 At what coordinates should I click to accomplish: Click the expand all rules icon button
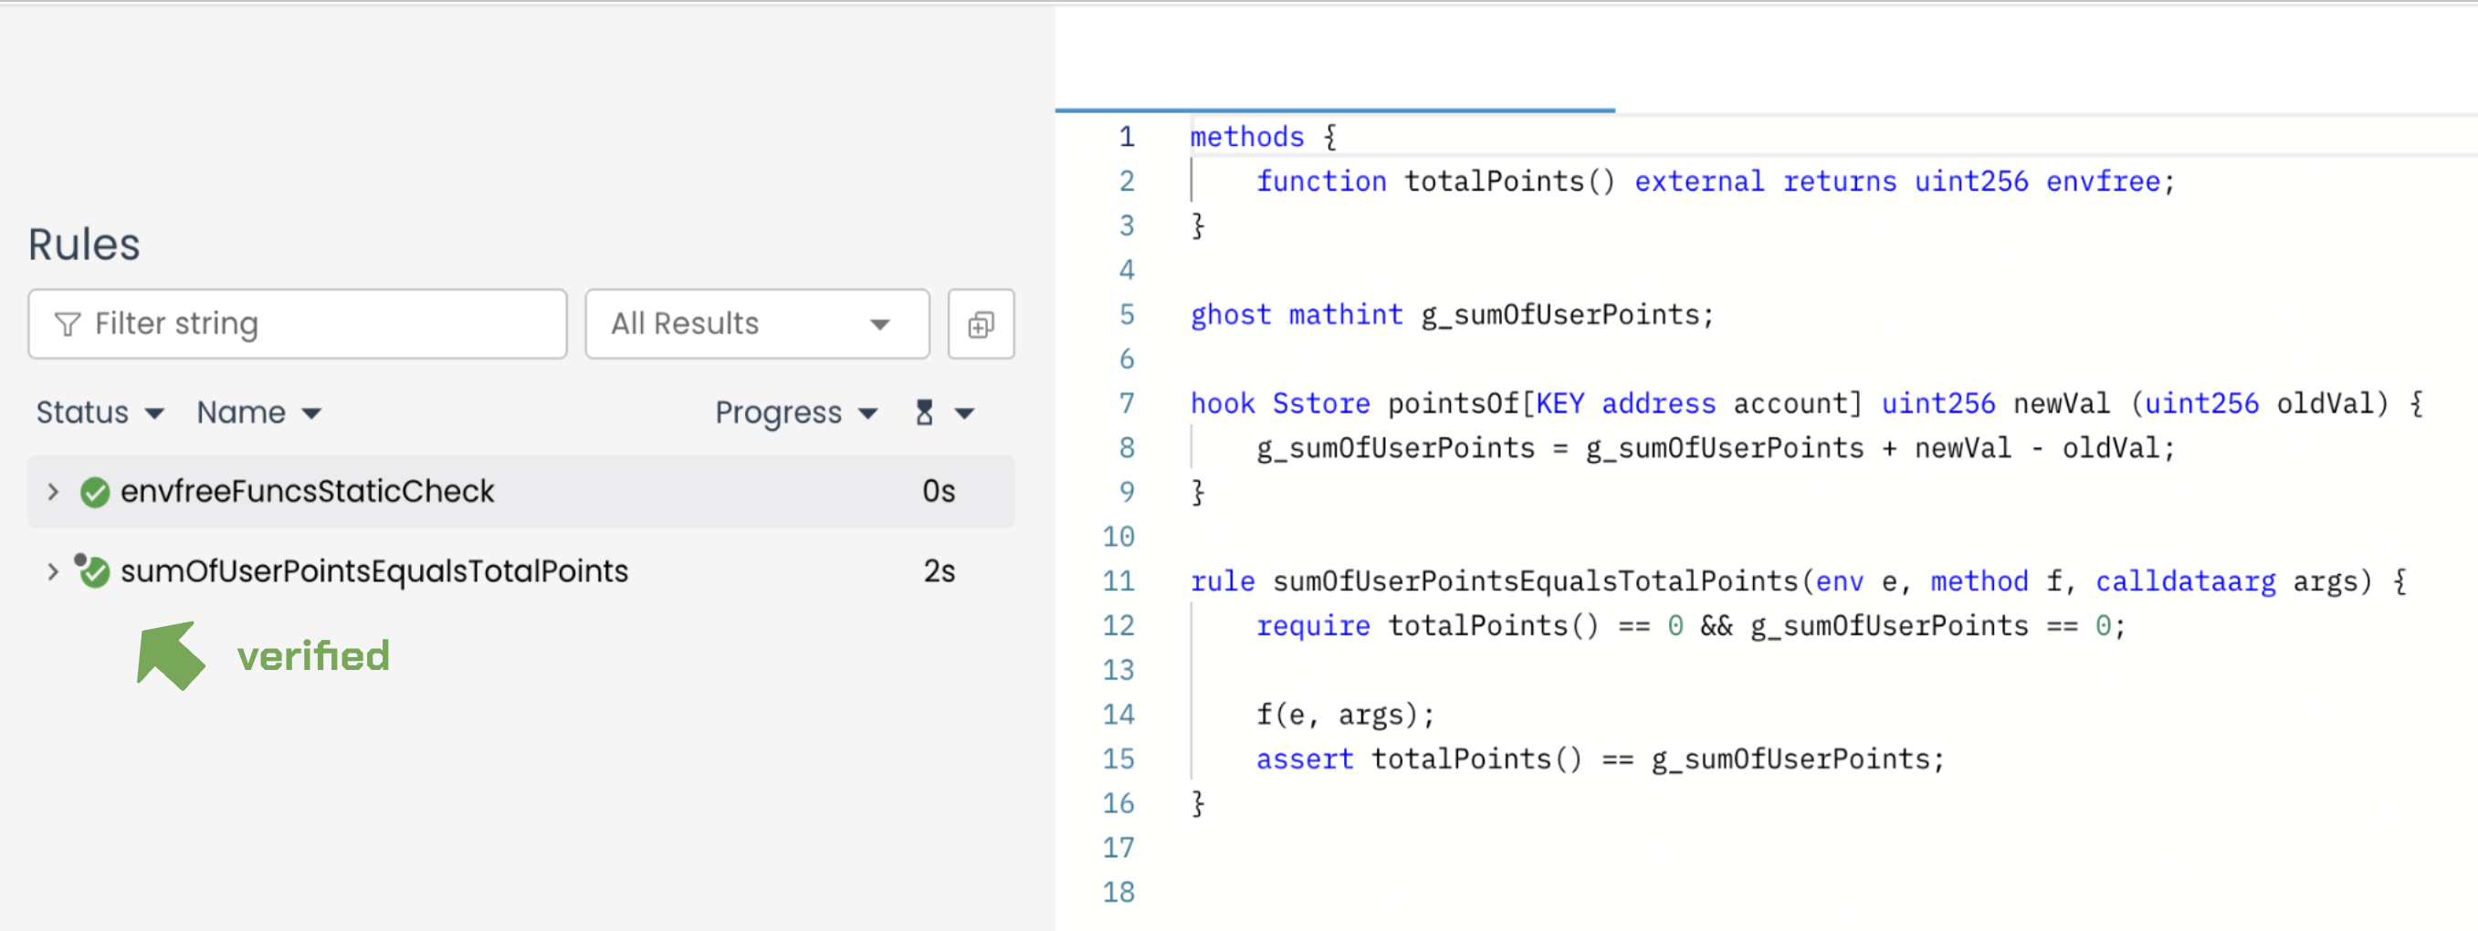click(x=980, y=324)
